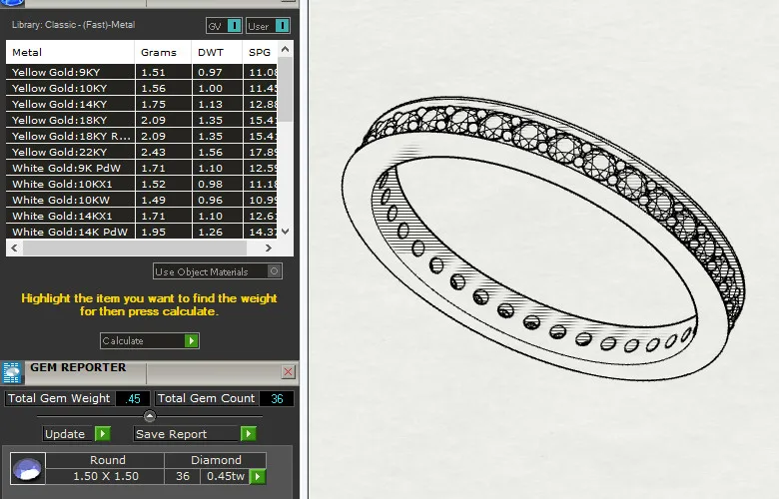The image size is (779, 499).
Task: Select the Yellow Gold:18KY row
Action: (x=141, y=120)
